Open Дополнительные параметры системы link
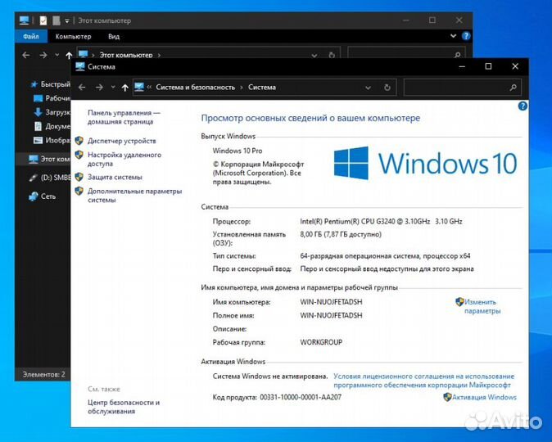Viewport: 552px width, 442px height. click(x=134, y=195)
